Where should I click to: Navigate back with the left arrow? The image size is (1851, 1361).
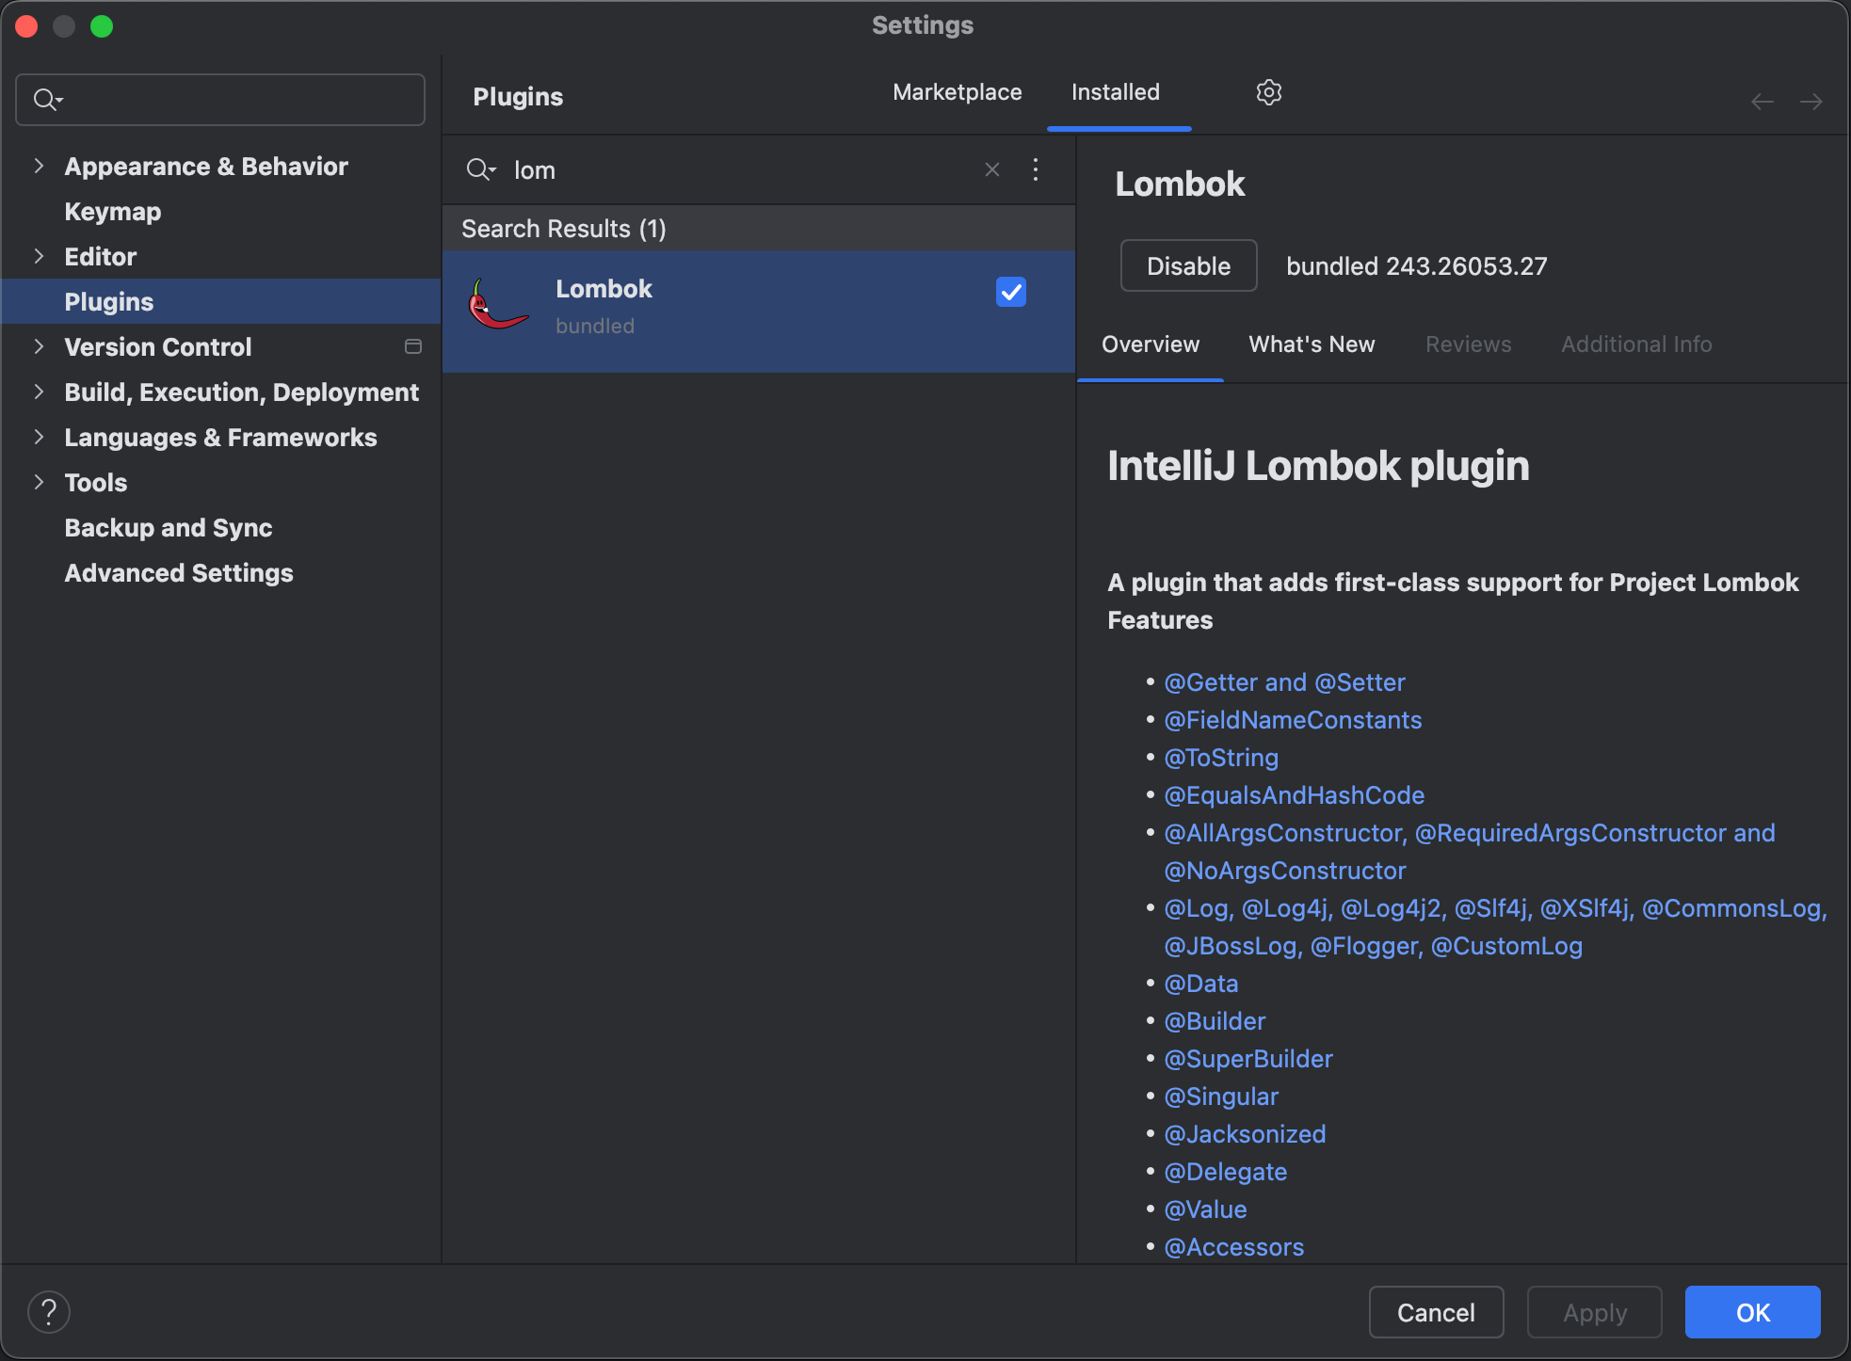coord(1762,102)
